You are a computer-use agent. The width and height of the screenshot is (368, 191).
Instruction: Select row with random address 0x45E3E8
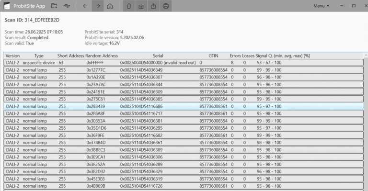(x=184, y=179)
